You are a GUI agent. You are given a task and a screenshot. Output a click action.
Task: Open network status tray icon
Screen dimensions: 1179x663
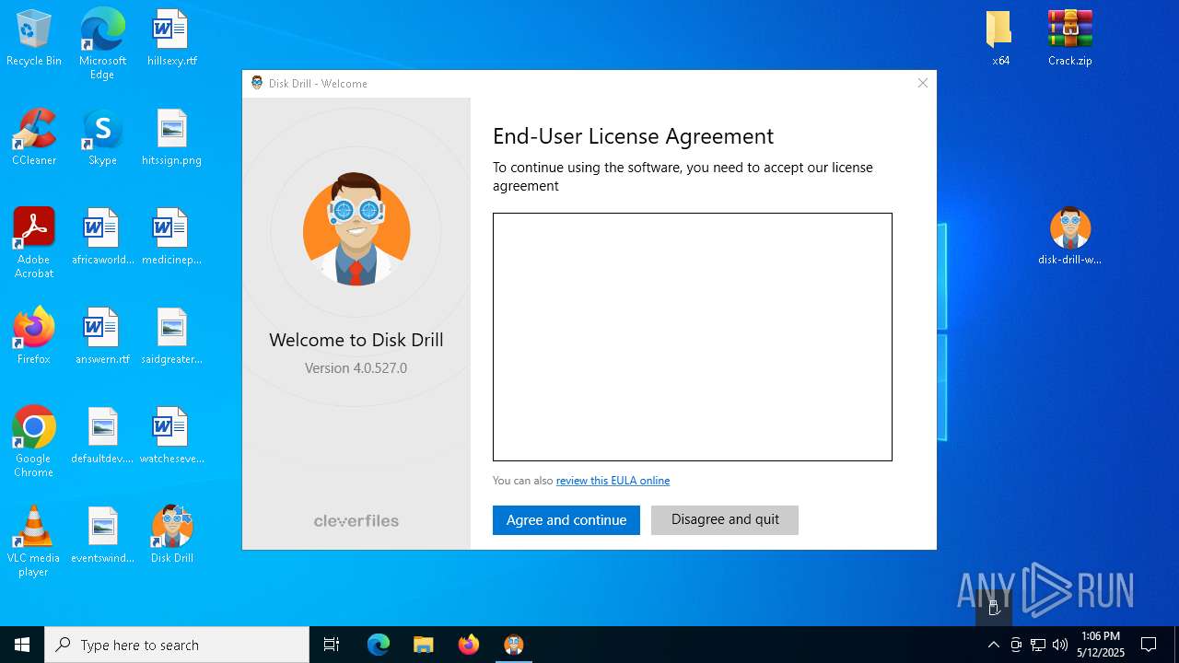[1038, 645]
